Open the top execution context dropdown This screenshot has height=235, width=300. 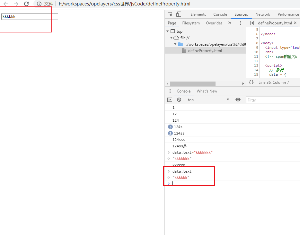click(x=208, y=100)
